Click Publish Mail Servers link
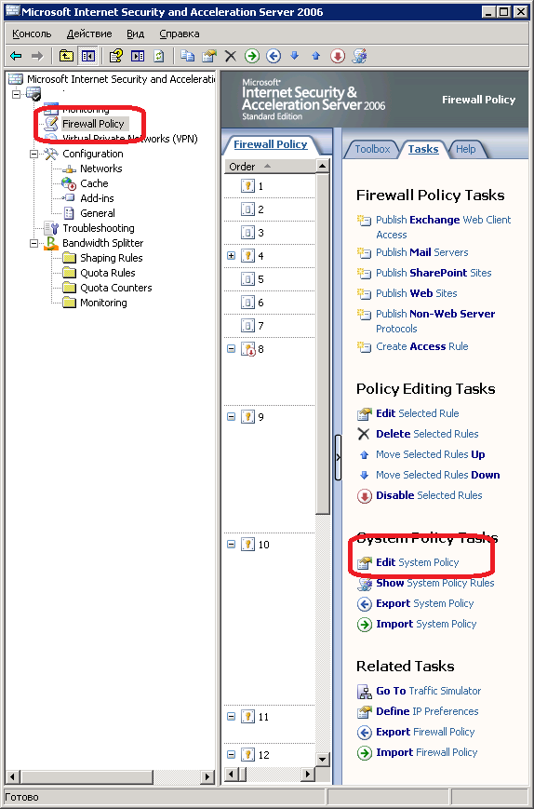The image size is (534, 809). coord(422,252)
